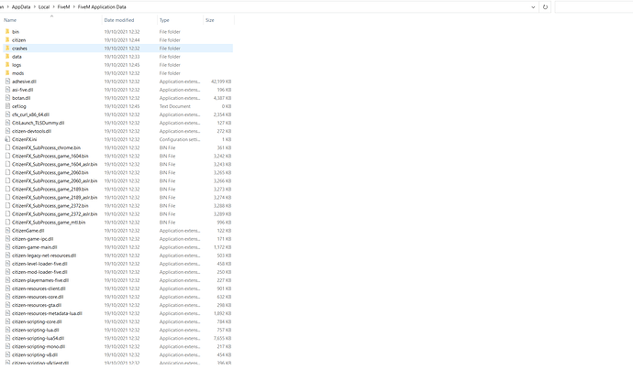Select file CitizenFX_SubProcess_game_2189.bin
Image resolution: width=633 pixels, height=370 pixels.
[x=50, y=189]
